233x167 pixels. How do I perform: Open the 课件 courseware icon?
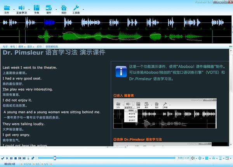point(49,8)
